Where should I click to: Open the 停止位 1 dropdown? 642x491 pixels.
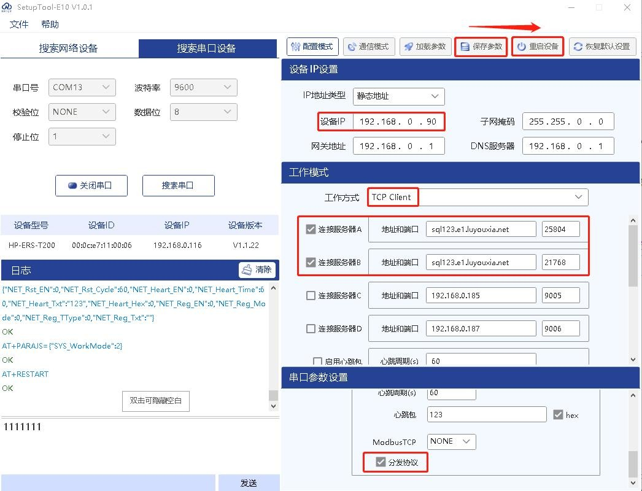pyautogui.click(x=82, y=136)
